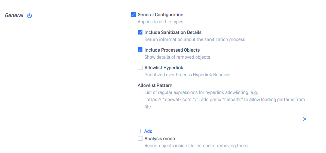Select the General section heading
Image resolution: width=326 pixels, height=153 pixels.
(x=14, y=15)
